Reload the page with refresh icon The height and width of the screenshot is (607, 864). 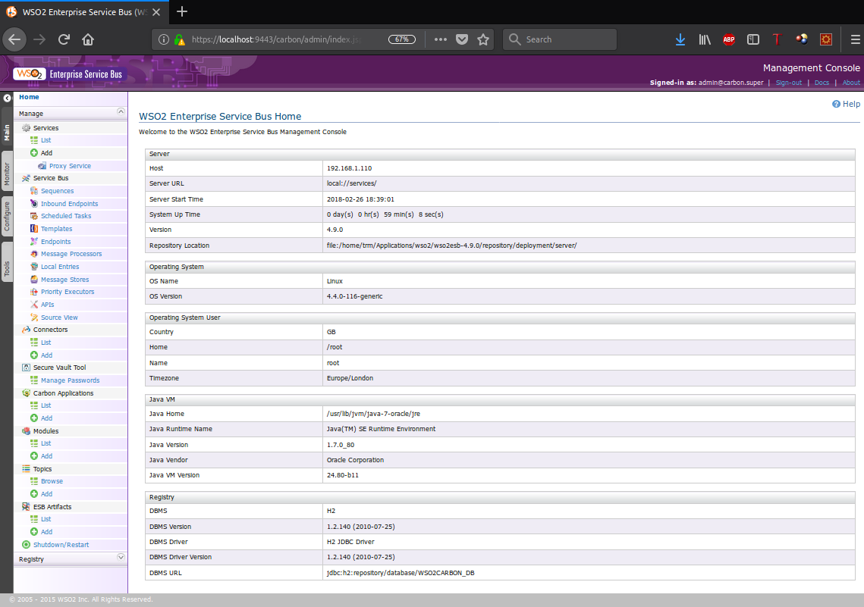(64, 39)
